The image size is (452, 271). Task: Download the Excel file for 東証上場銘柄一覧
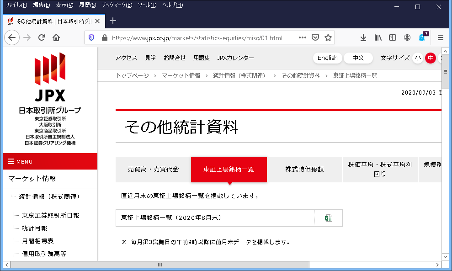(x=328, y=218)
